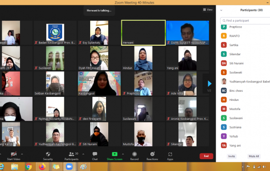The image size is (270, 171).
Task: End the meeting
Action: click(206, 156)
